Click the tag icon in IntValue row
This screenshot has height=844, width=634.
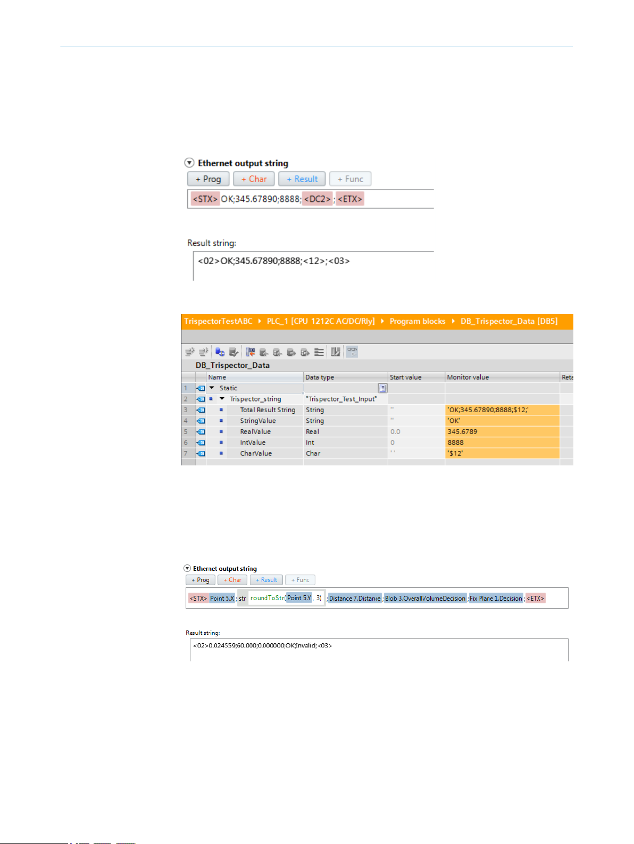(x=201, y=443)
